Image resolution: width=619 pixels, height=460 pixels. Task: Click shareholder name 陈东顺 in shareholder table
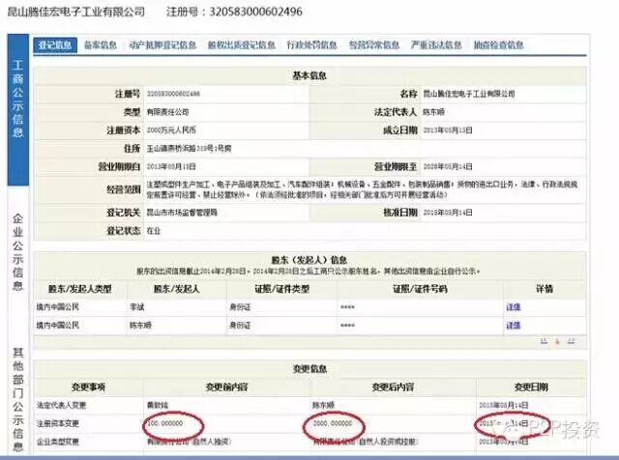click(140, 326)
